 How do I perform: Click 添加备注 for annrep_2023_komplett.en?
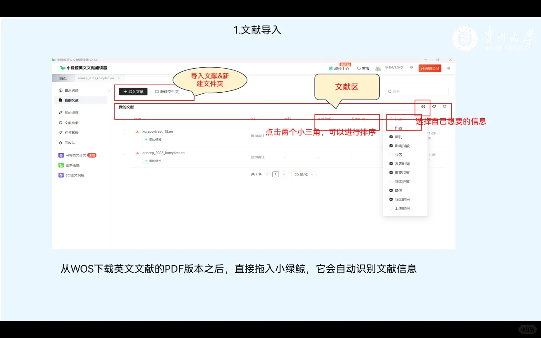258,157
